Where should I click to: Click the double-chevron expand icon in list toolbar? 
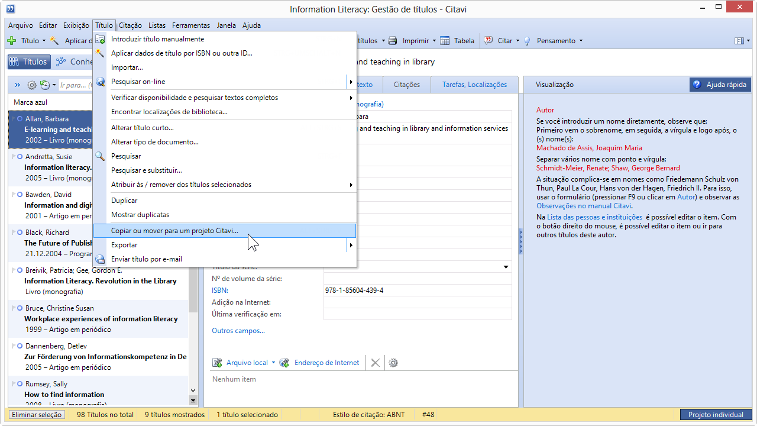point(17,85)
